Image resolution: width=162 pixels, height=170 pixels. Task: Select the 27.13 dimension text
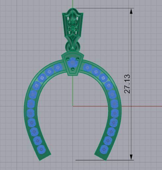click(x=127, y=84)
